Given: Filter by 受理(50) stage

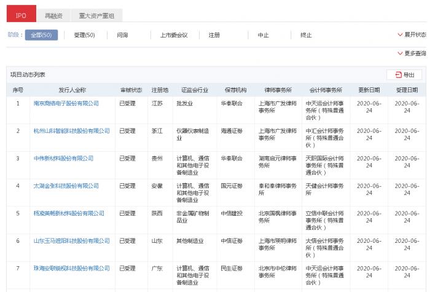Looking at the screenshot, I should coord(84,35).
